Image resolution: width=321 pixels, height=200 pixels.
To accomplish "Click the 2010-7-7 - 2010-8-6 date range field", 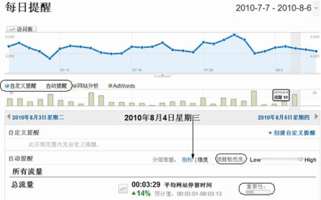I will (x=273, y=8).
